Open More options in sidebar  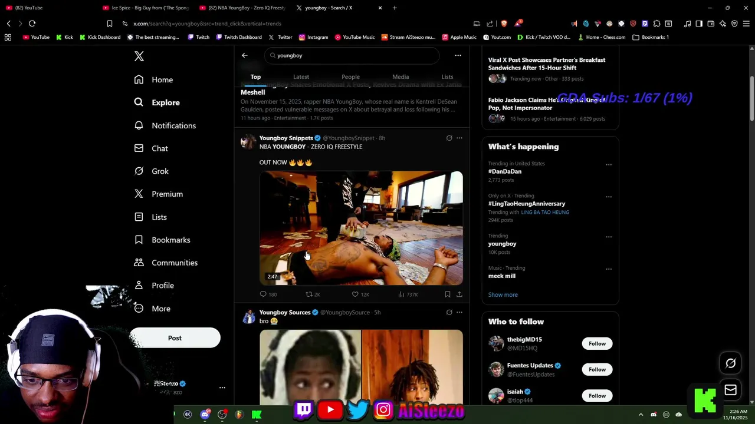click(x=152, y=309)
